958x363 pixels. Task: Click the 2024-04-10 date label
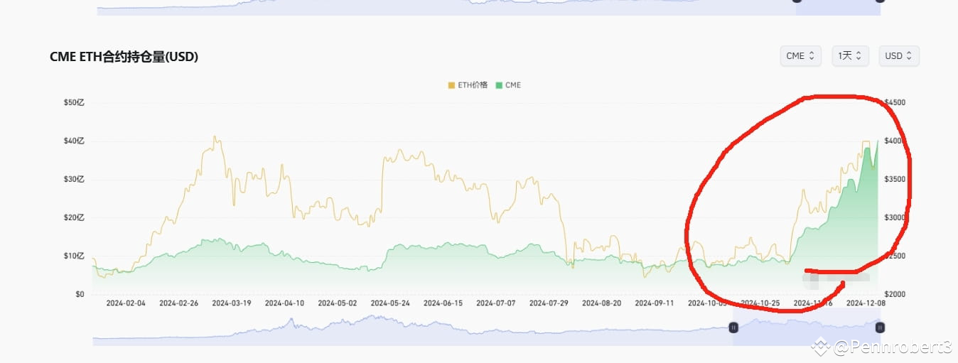(x=284, y=303)
